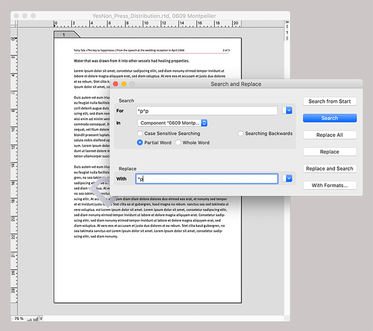Enable Case Sensitive Searching checkbox
The image size is (373, 331).
140,133
